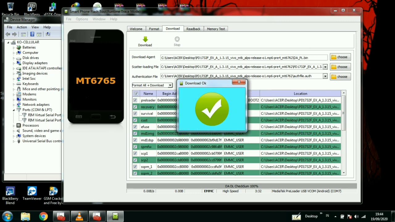Open VLC media player from the taskbar
Viewport: 395px width, 222px height.
click(79, 216)
